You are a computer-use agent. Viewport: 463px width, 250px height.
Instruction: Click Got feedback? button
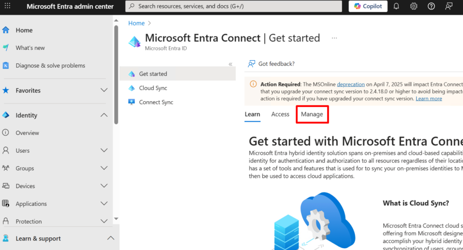(x=271, y=64)
